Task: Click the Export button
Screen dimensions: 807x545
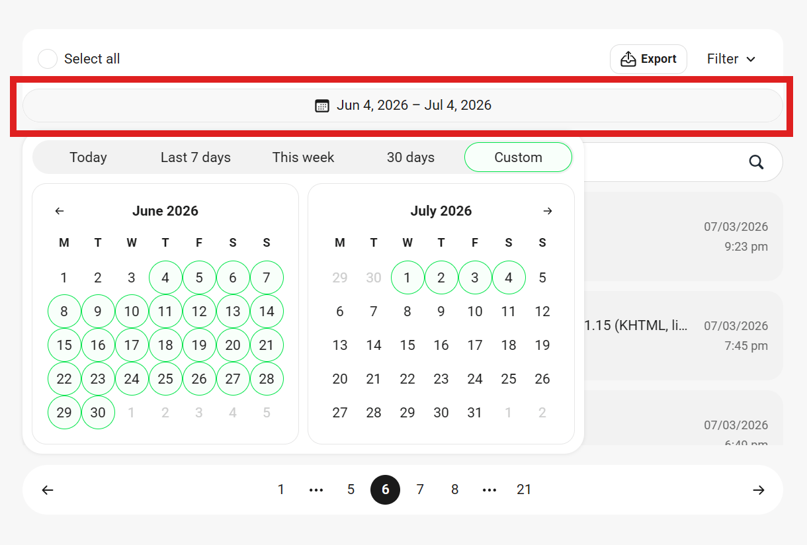Action: pos(648,59)
